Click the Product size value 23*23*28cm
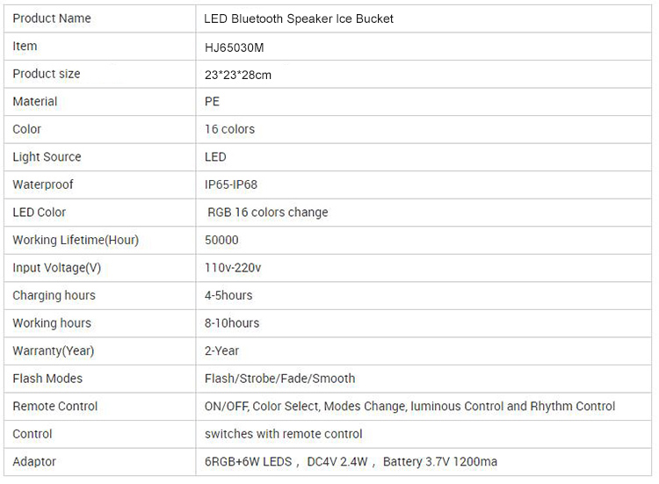 [x=237, y=75]
